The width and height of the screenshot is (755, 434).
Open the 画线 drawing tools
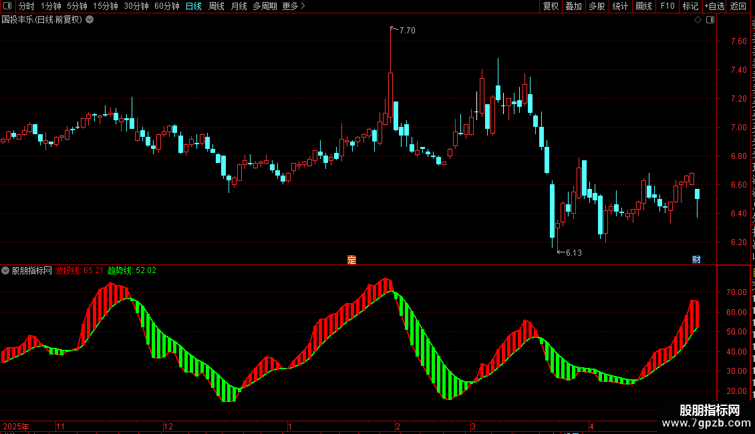644,6
